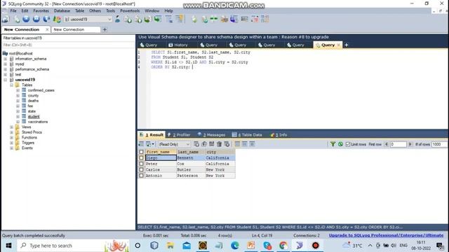Select the student table in tree

coord(34,117)
